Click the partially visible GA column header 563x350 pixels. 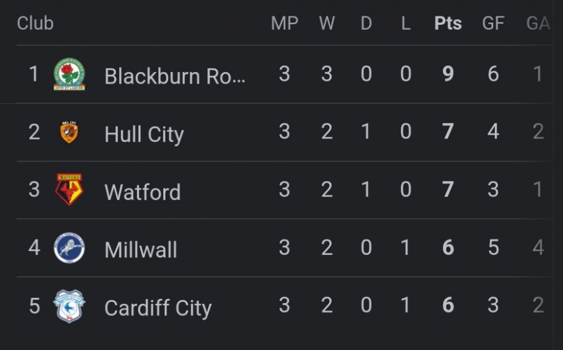click(538, 23)
